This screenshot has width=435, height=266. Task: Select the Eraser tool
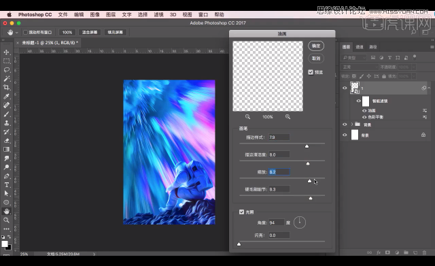[x=6, y=141]
